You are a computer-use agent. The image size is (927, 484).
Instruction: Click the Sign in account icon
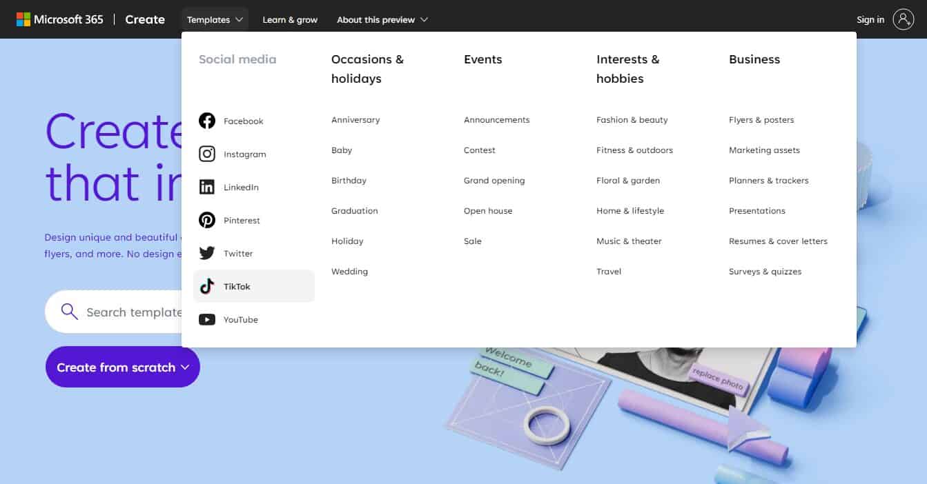[x=905, y=19]
